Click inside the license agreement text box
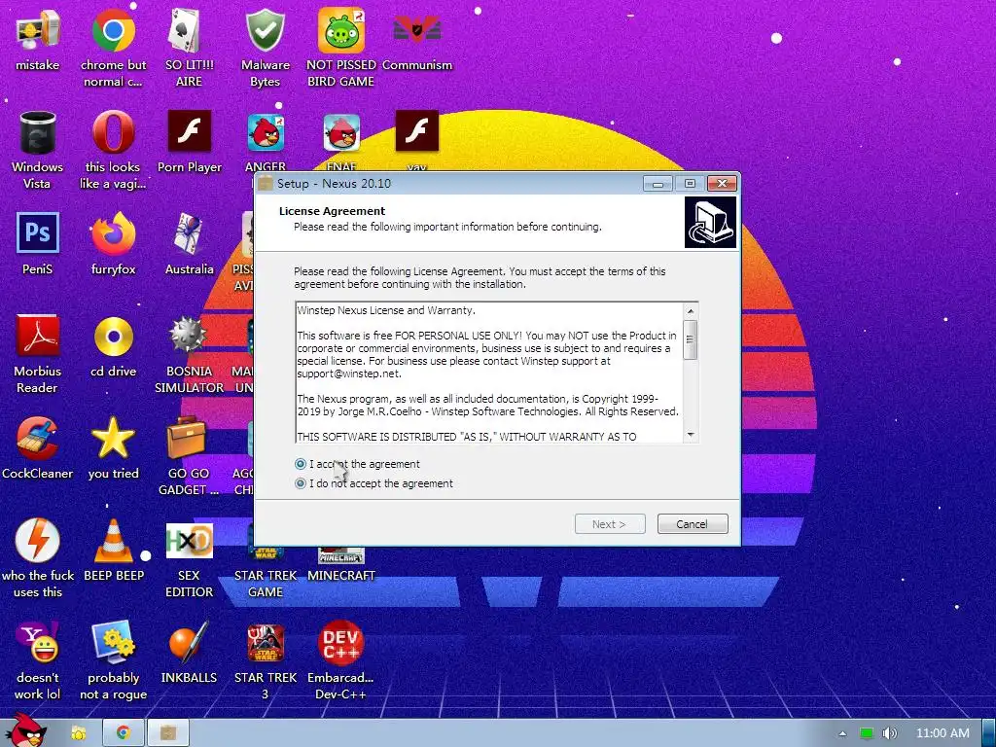The height and width of the screenshot is (747, 996). click(x=489, y=373)
